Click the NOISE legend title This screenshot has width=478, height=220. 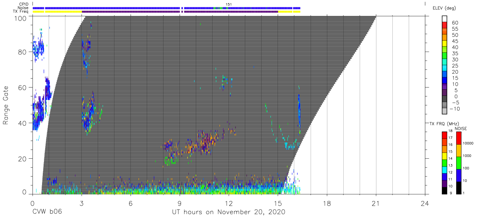(460, 128)
